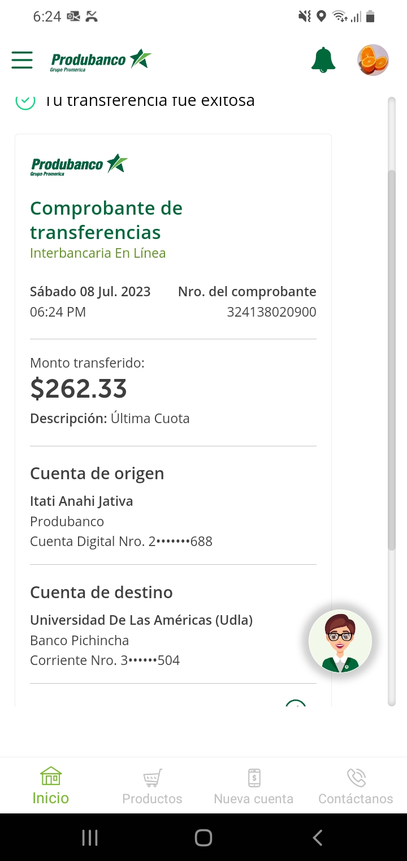407x861 pixels.
Task: Open the Nueva cuenta tab
Action: pyautogui.click(x=254, y=786)
